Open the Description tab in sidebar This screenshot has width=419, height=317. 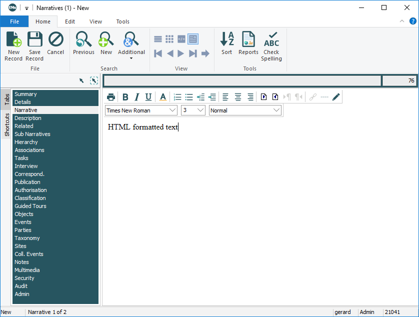coord(28,118)
